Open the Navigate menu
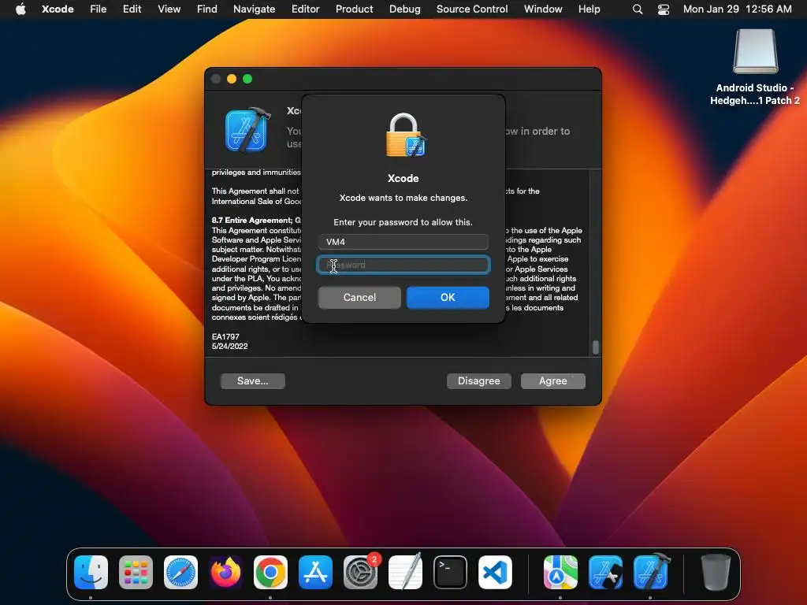 (255, 9)
